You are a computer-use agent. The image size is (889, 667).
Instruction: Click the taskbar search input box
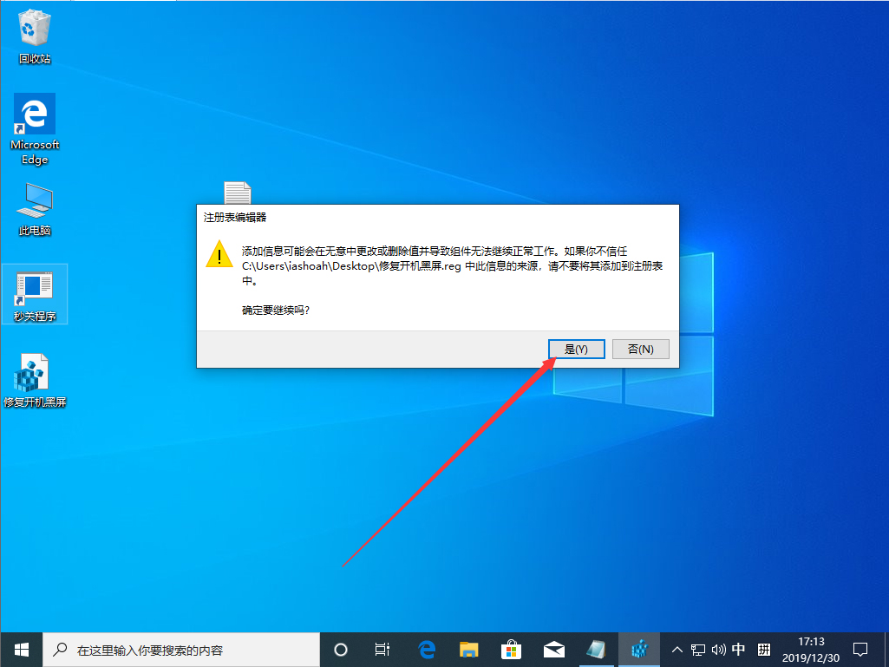pyautogui.click(x=182, y=649)
